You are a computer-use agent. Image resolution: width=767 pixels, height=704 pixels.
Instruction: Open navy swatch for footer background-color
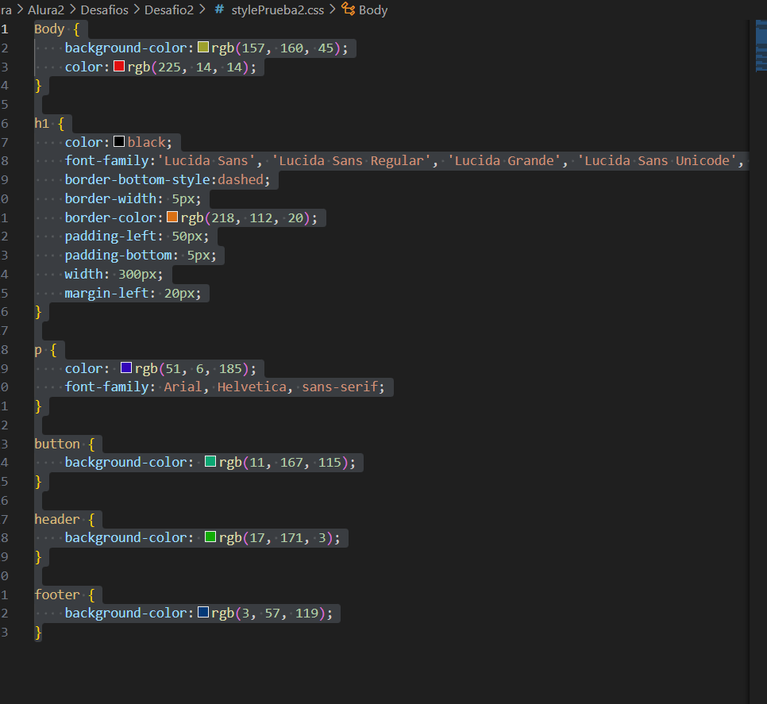[203, 612]
